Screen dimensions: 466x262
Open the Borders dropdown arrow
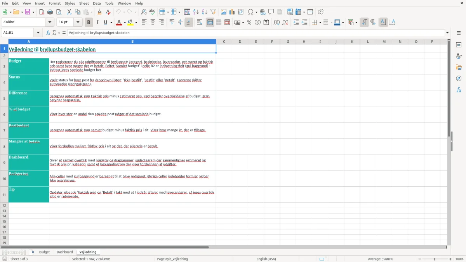pos(320,23)
